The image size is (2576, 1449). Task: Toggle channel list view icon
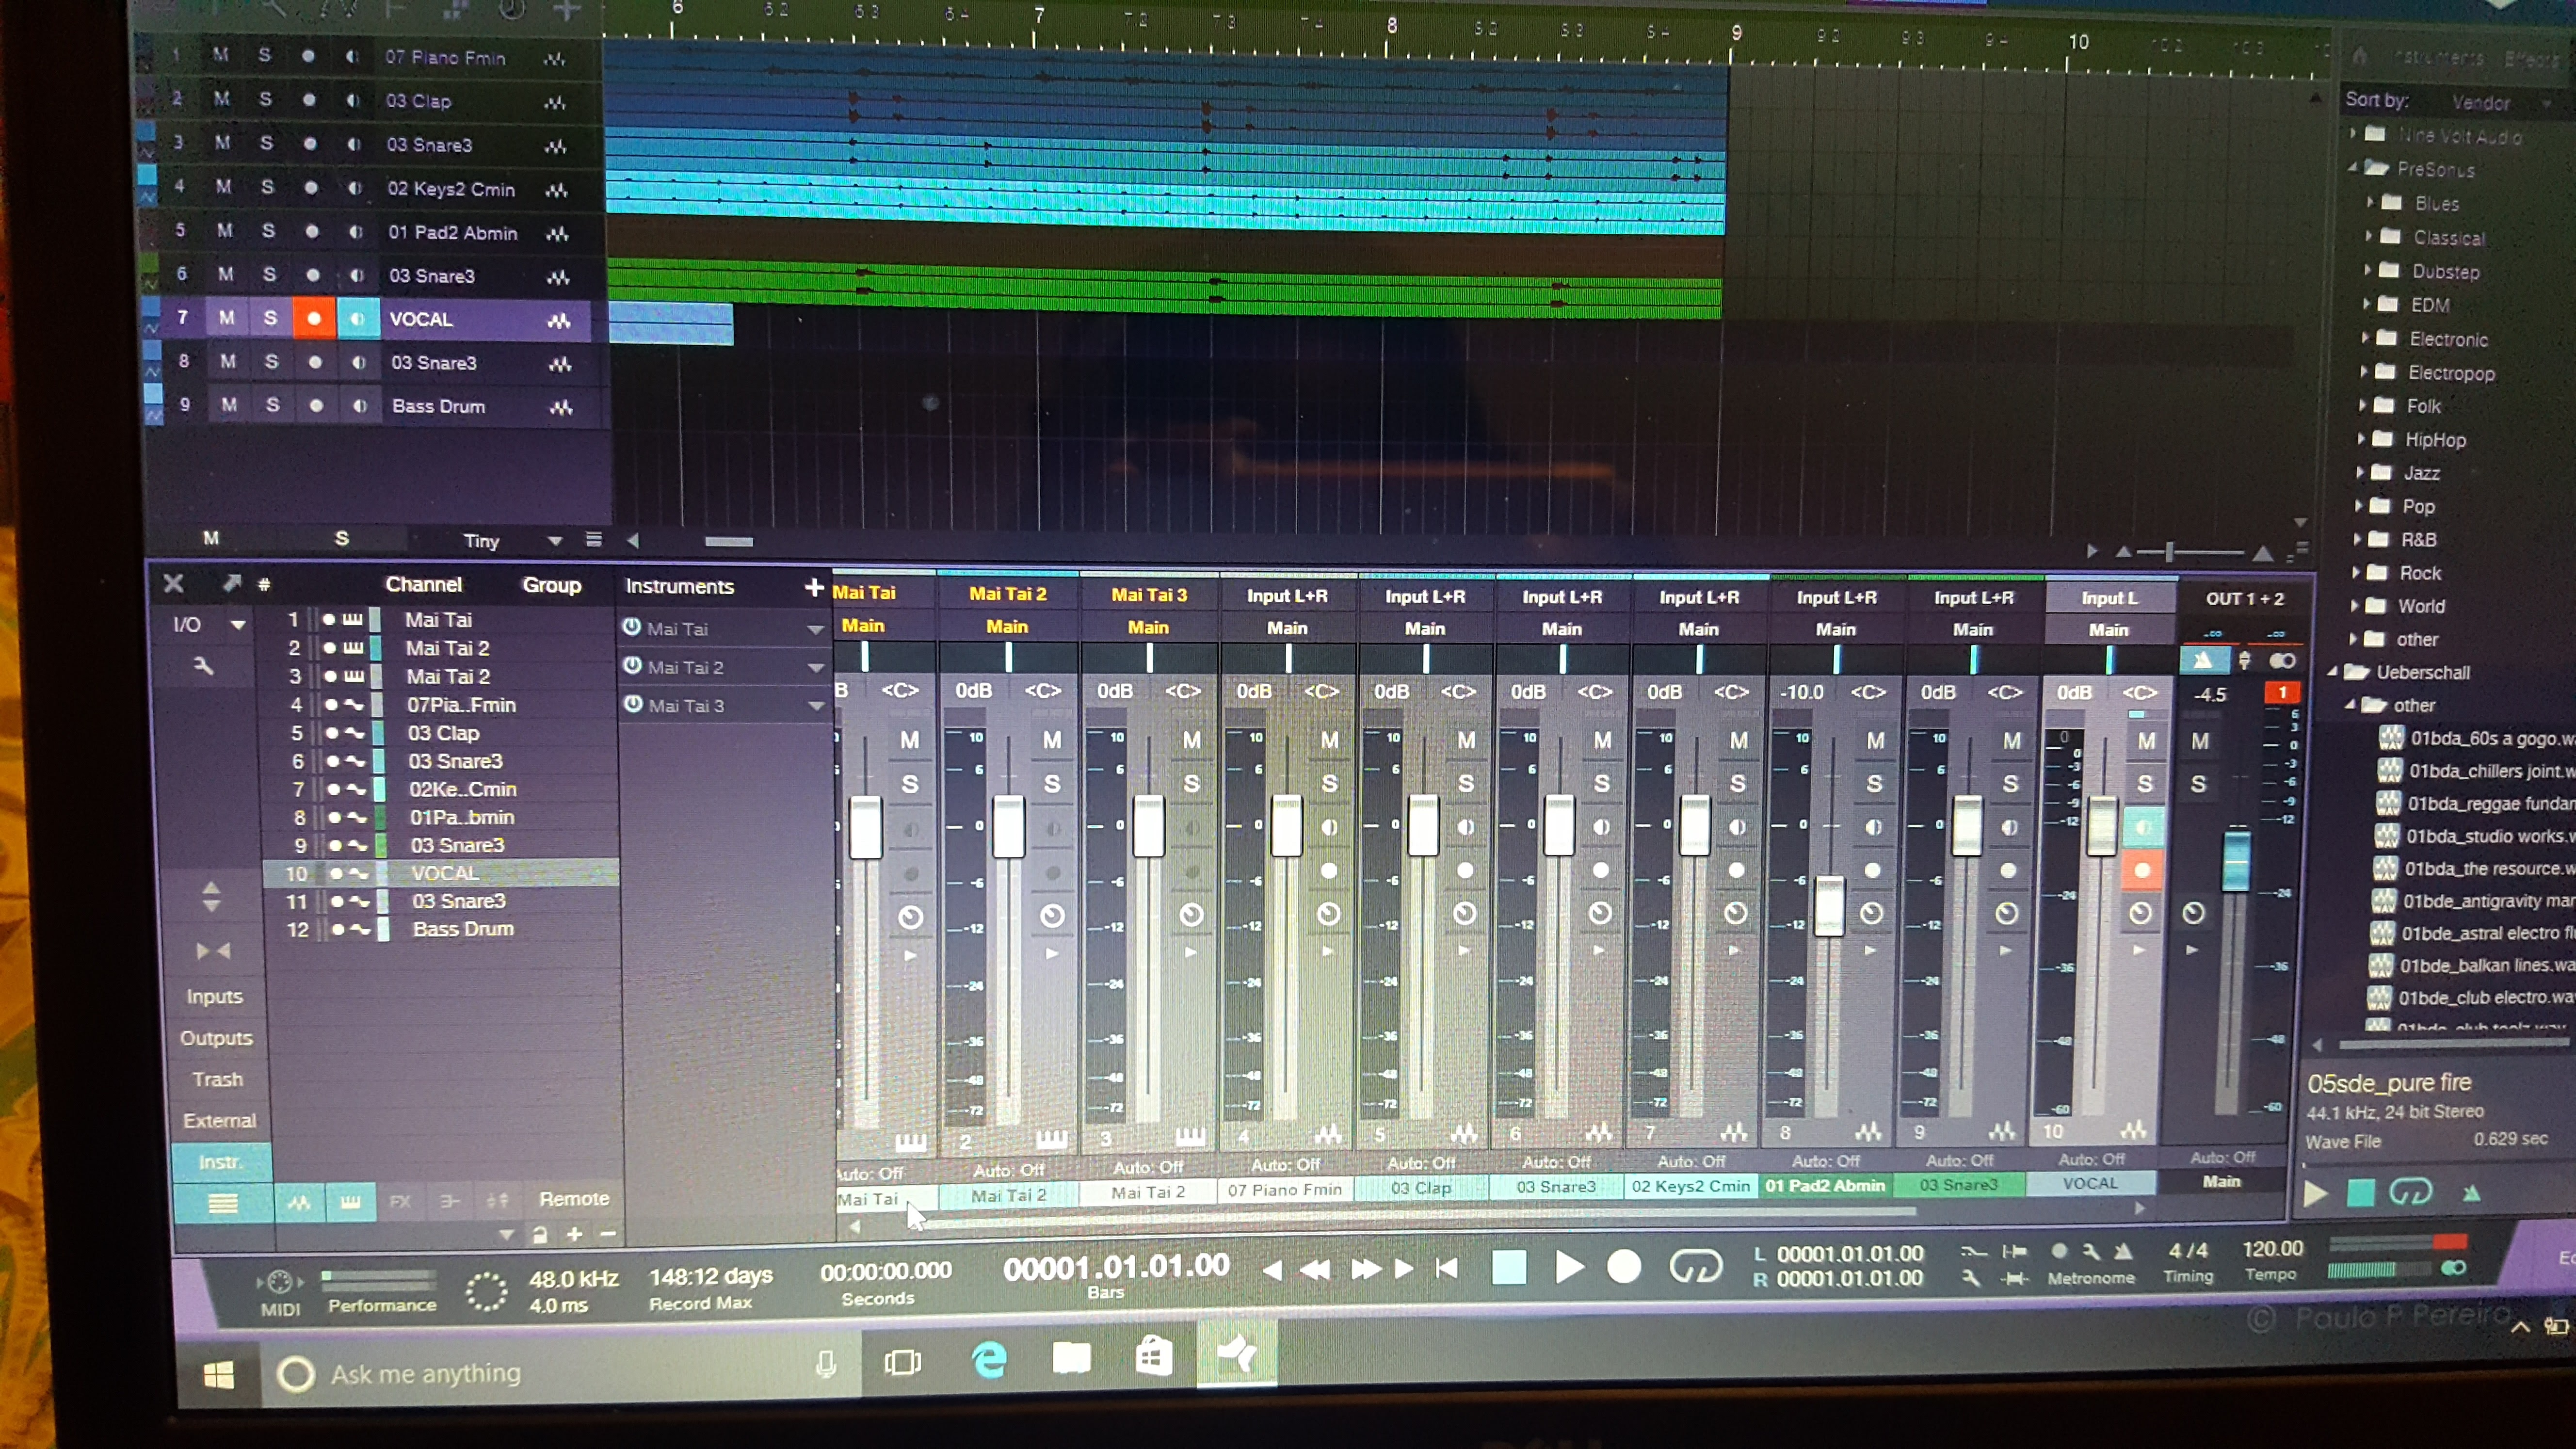(x=222, y=1202)
